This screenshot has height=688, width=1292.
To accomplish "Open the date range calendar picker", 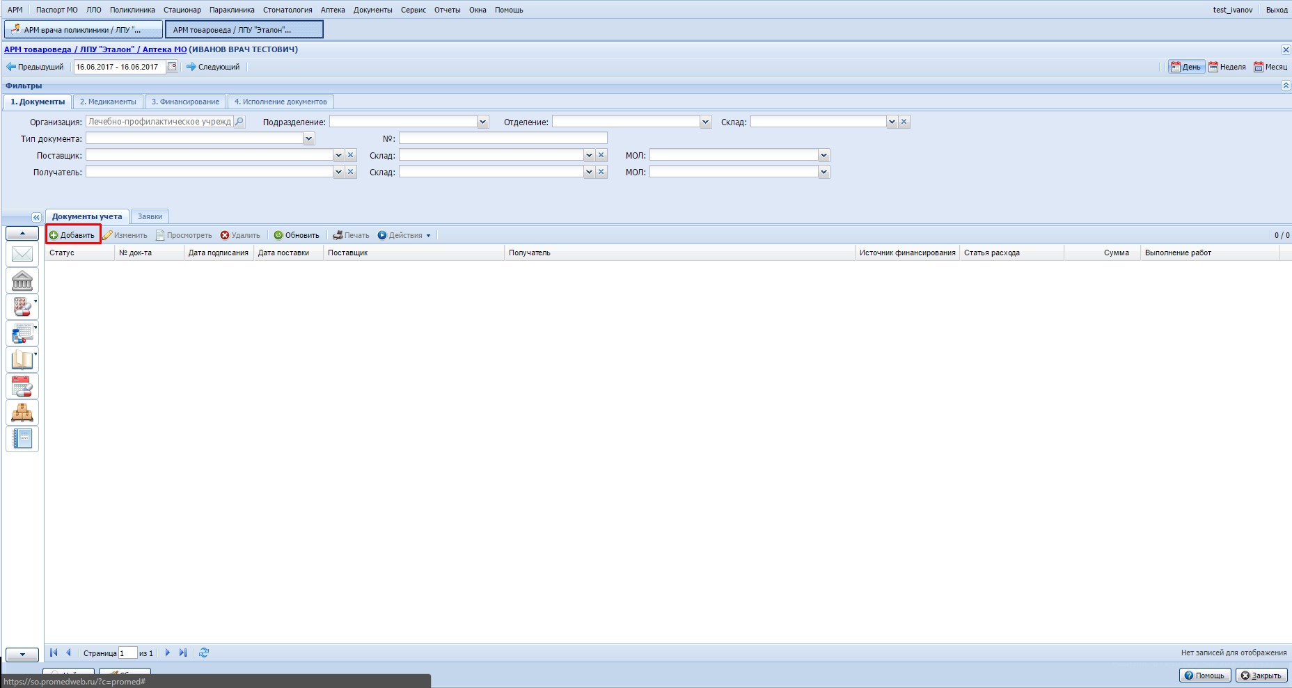I will [172, 67].
